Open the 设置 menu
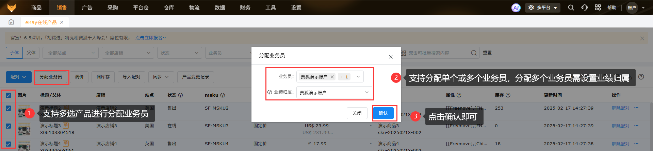The width and height of the screenshot is (653, 151). (296, 7)
